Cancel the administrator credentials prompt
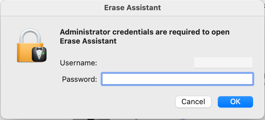This screenshot has height=120, width=265. pyautogui.click(x=193, y=102)
